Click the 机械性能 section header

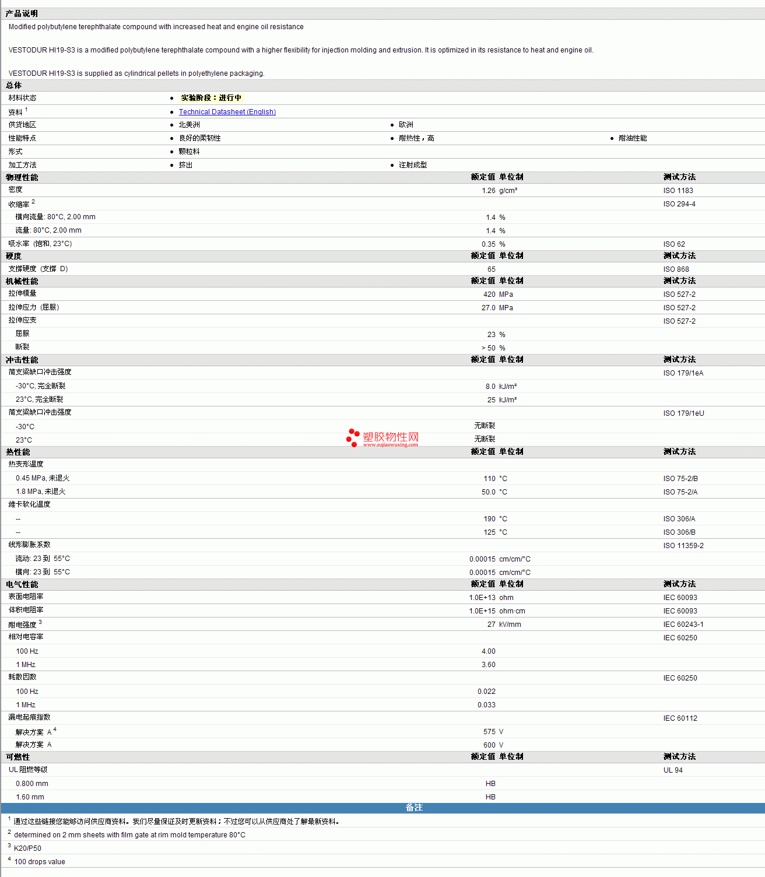click(x=22, y=281)
